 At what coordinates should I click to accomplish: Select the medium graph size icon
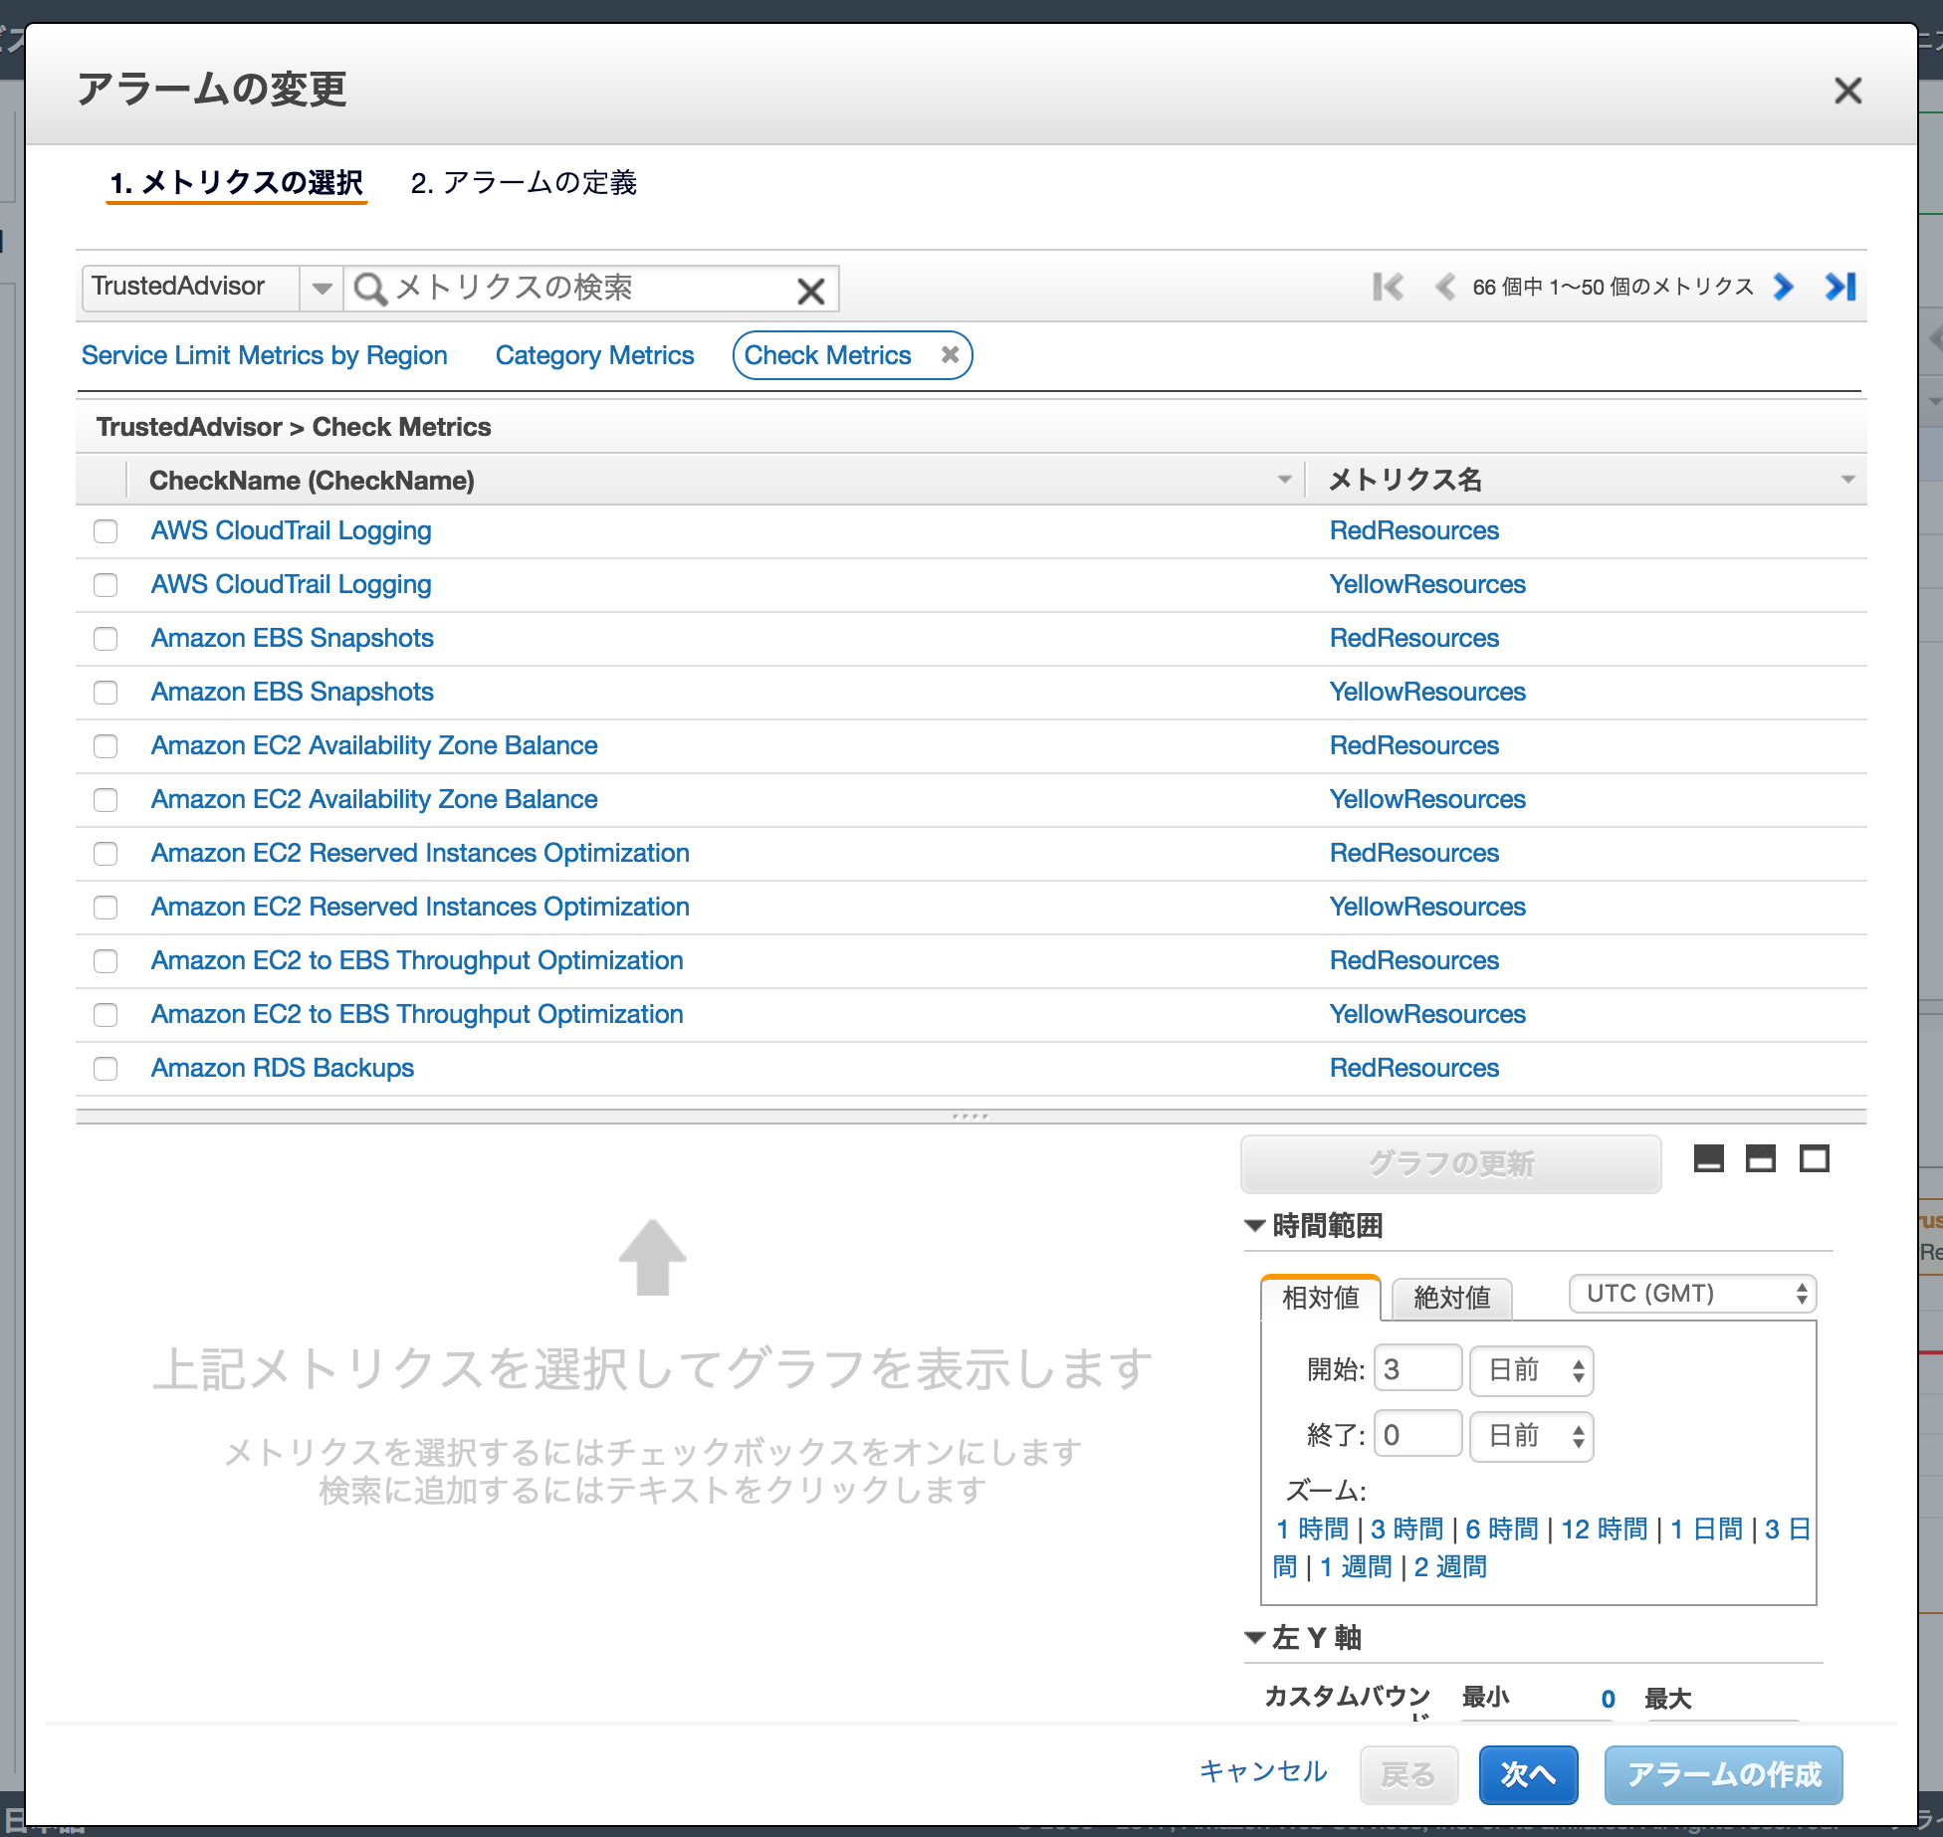click(1761, 1158)
